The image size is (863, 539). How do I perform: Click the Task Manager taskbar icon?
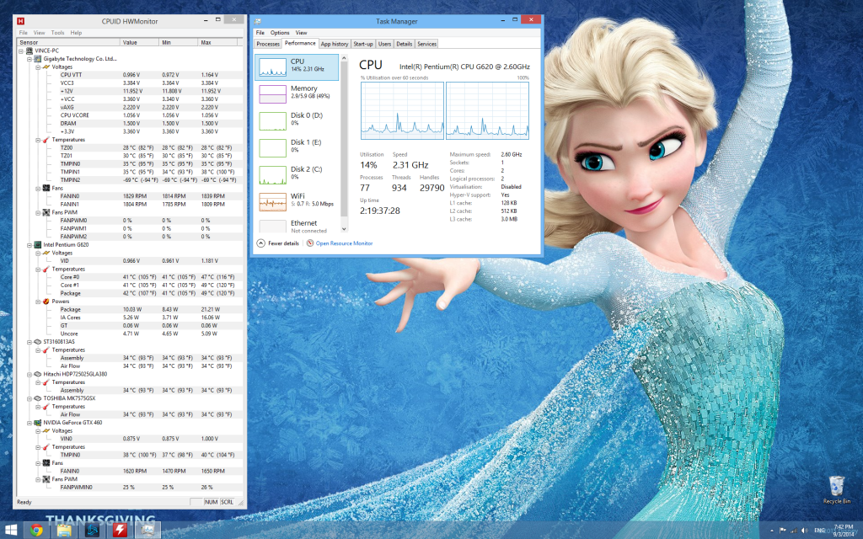[147, 530]
